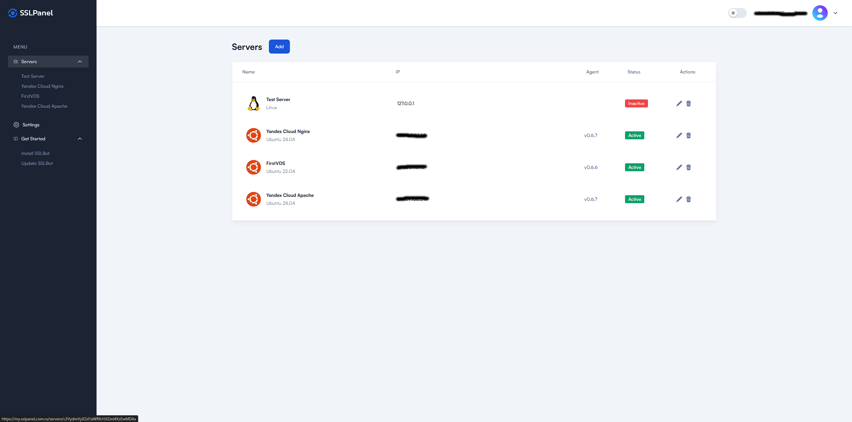Image resolution: width=852 pixels, height=422 pixels.
Task: Select Test Server from the sidebar list
Action: [x=33, y=76]
